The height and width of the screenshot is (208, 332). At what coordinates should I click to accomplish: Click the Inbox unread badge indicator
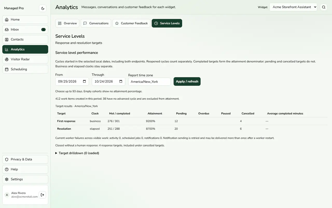click(x=43, y=30)
